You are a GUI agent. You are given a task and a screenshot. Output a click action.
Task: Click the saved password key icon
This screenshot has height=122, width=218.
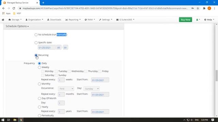click(x=192, y=8)
